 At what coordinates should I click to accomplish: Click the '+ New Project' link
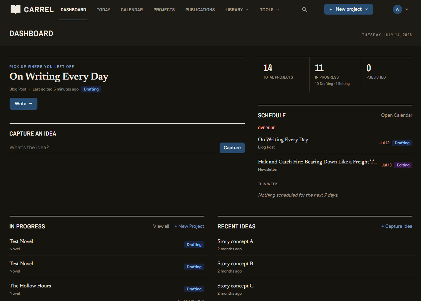pyautogui.click(x=189, y=226)
